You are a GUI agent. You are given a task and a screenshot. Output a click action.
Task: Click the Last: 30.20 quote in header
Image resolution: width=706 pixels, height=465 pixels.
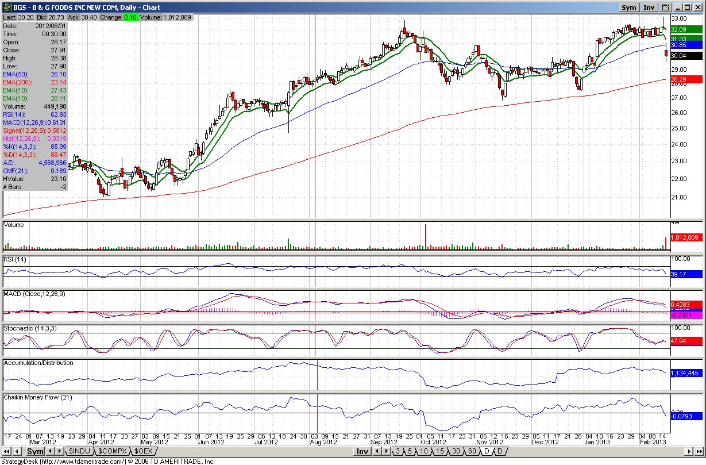pos(17,18)
